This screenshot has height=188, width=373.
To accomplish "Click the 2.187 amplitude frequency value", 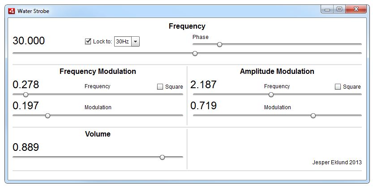I will tap(203, 85).
